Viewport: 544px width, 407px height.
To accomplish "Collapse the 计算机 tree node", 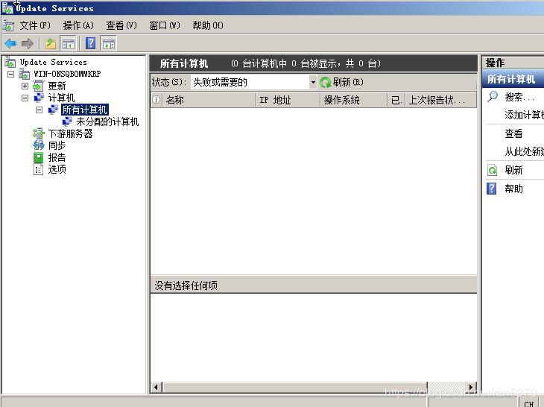I will [x=25, y=98].
